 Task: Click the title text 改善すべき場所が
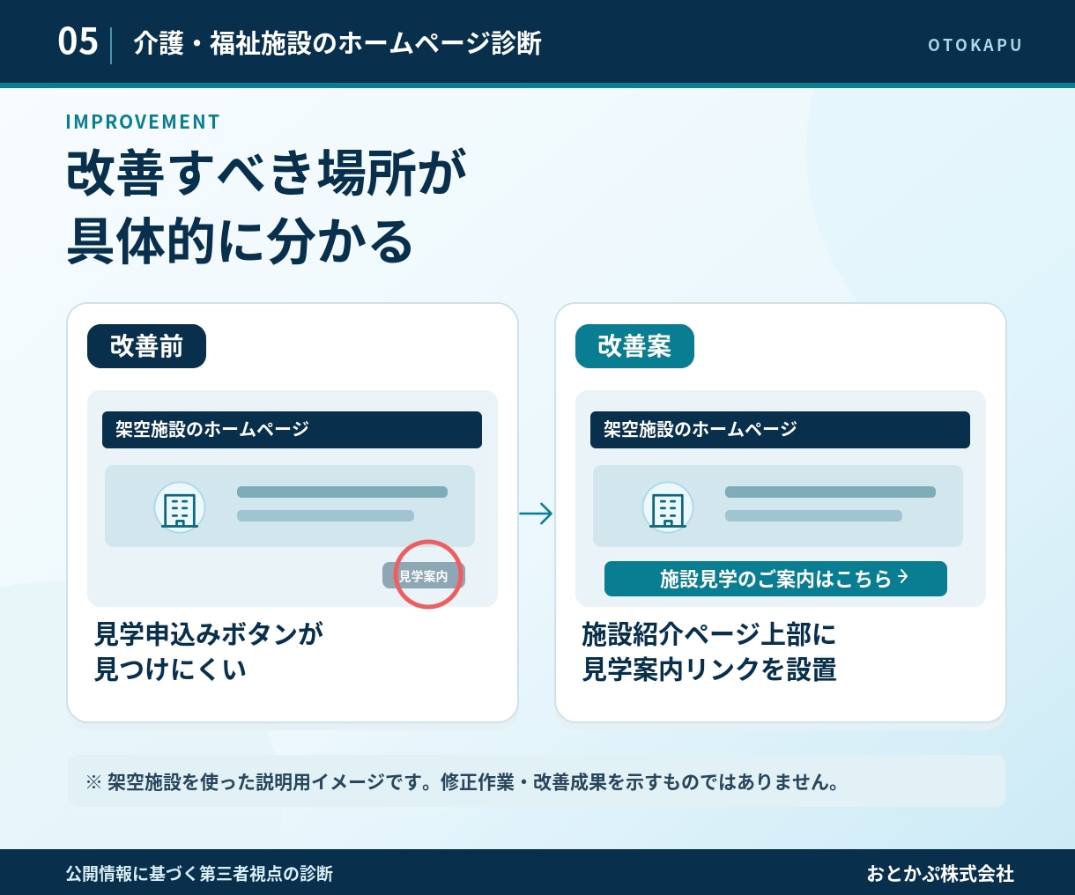coord(266,173)
